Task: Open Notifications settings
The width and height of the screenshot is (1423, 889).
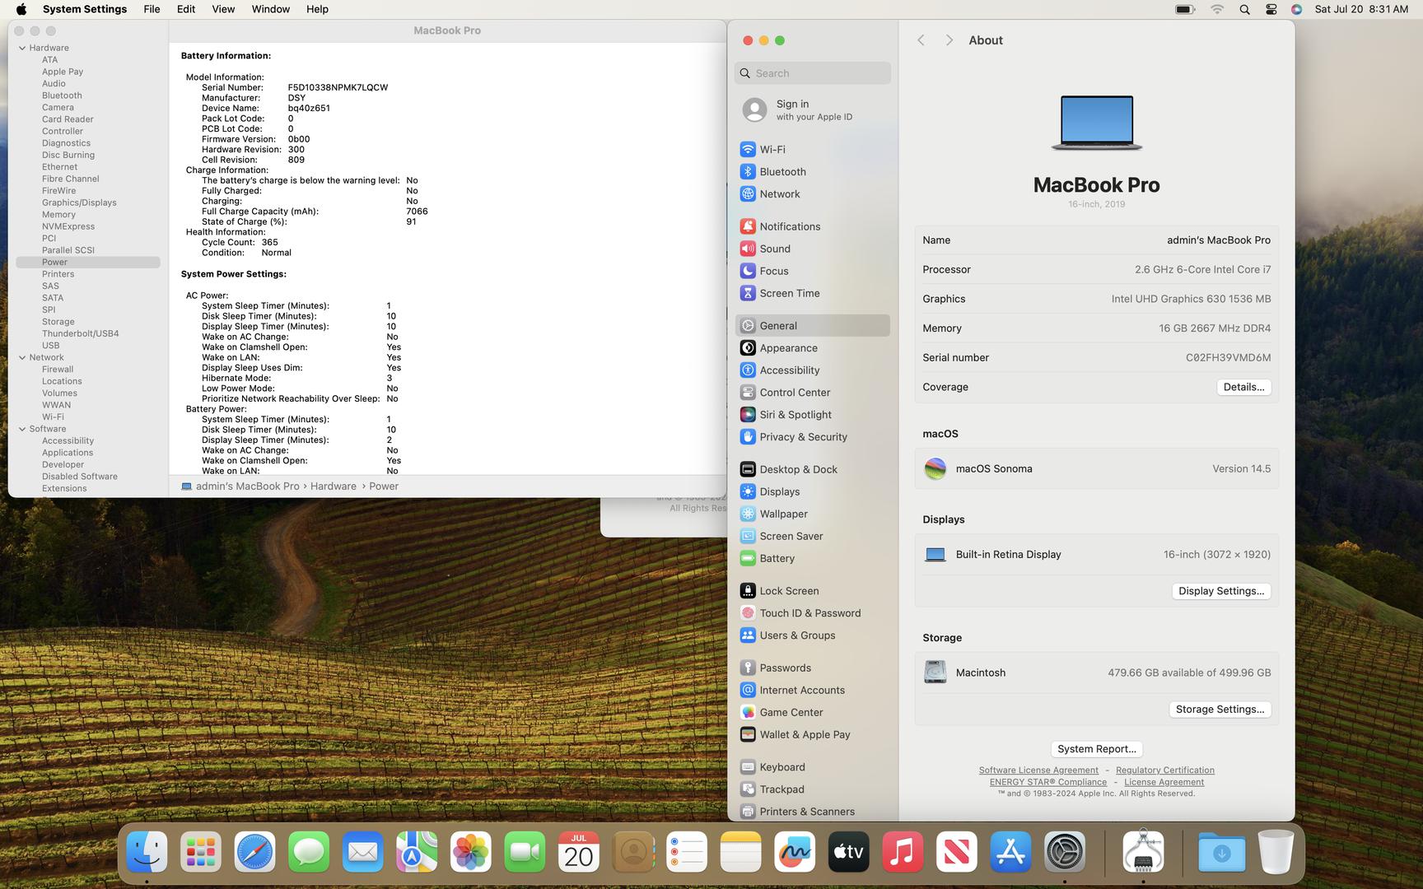Action: 812,226
